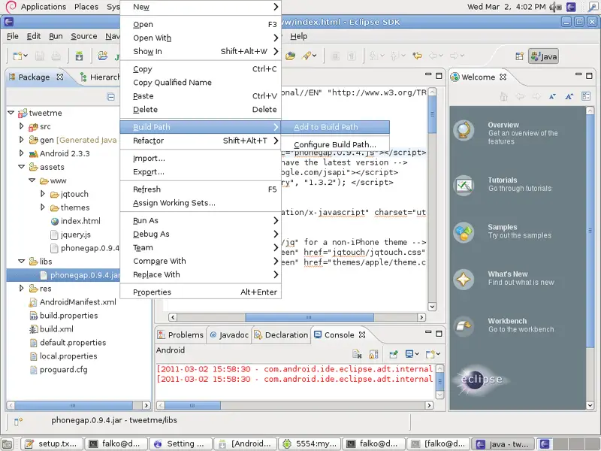Switch to the Problems tab
The image size is (601, 451).
tap(180, 334)
